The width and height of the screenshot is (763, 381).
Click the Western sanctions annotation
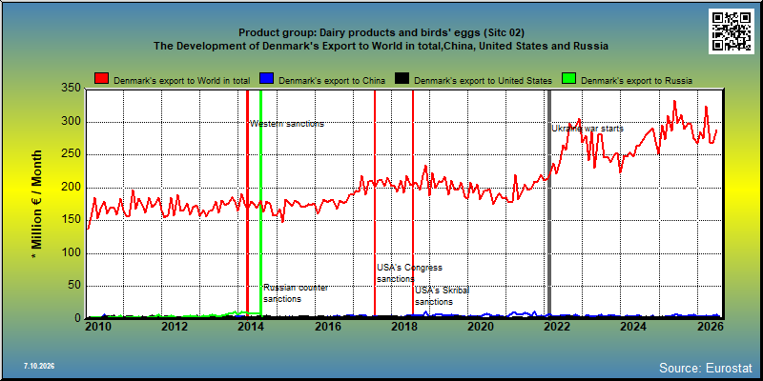[287, 124]
